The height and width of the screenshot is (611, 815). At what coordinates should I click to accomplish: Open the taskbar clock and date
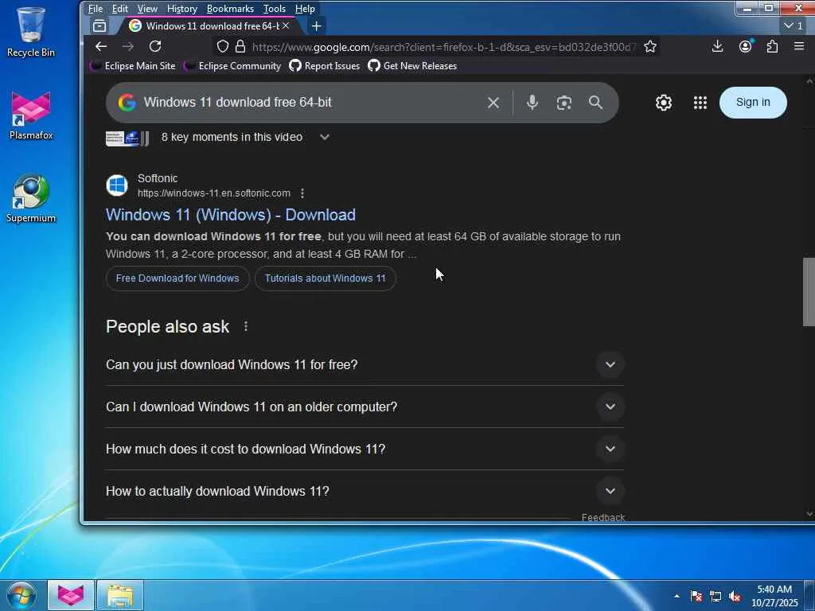[774, 596]
